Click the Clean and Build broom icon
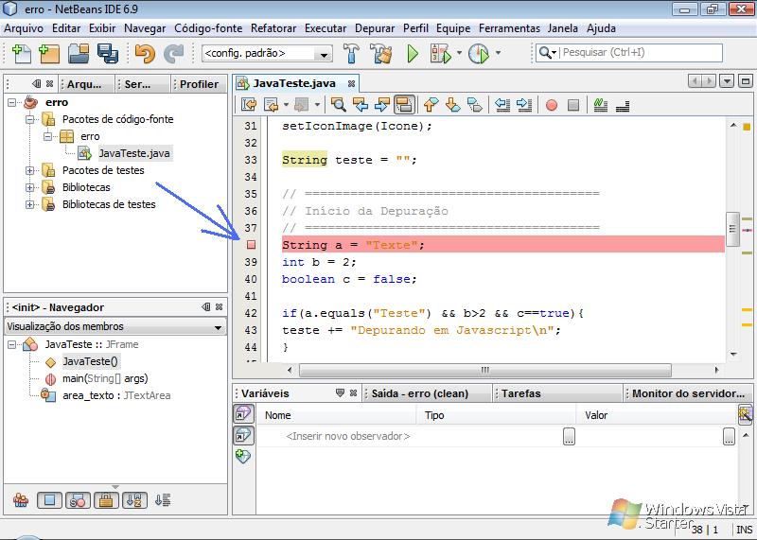Image resolution: width=757 pixels, height=540 pixels. coord(381,53)
